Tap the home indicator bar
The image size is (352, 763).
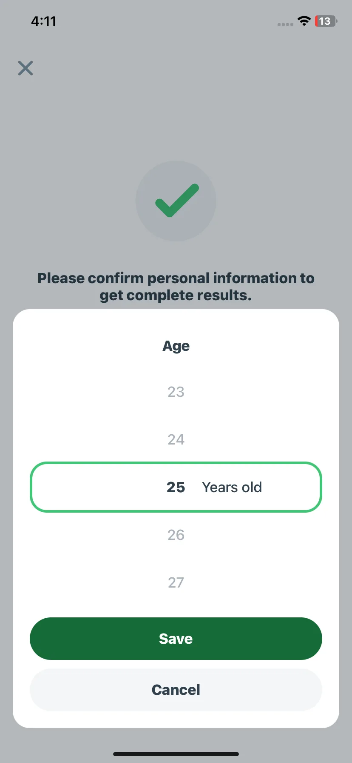point(176,754)
